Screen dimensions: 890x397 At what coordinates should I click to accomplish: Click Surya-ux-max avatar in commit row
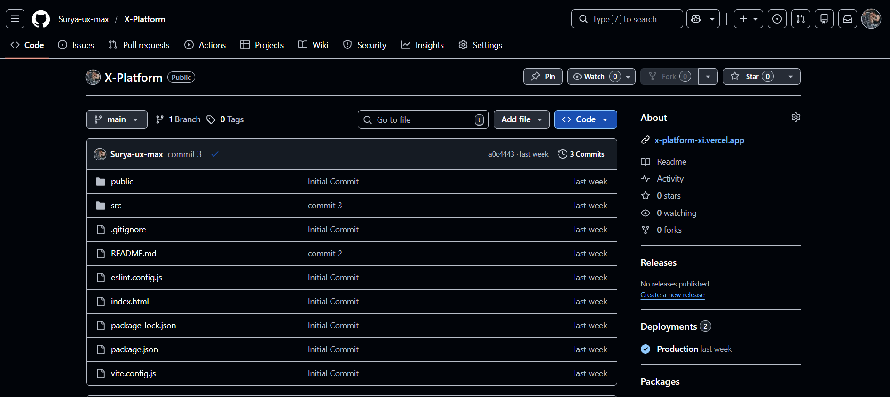point(100,154)
